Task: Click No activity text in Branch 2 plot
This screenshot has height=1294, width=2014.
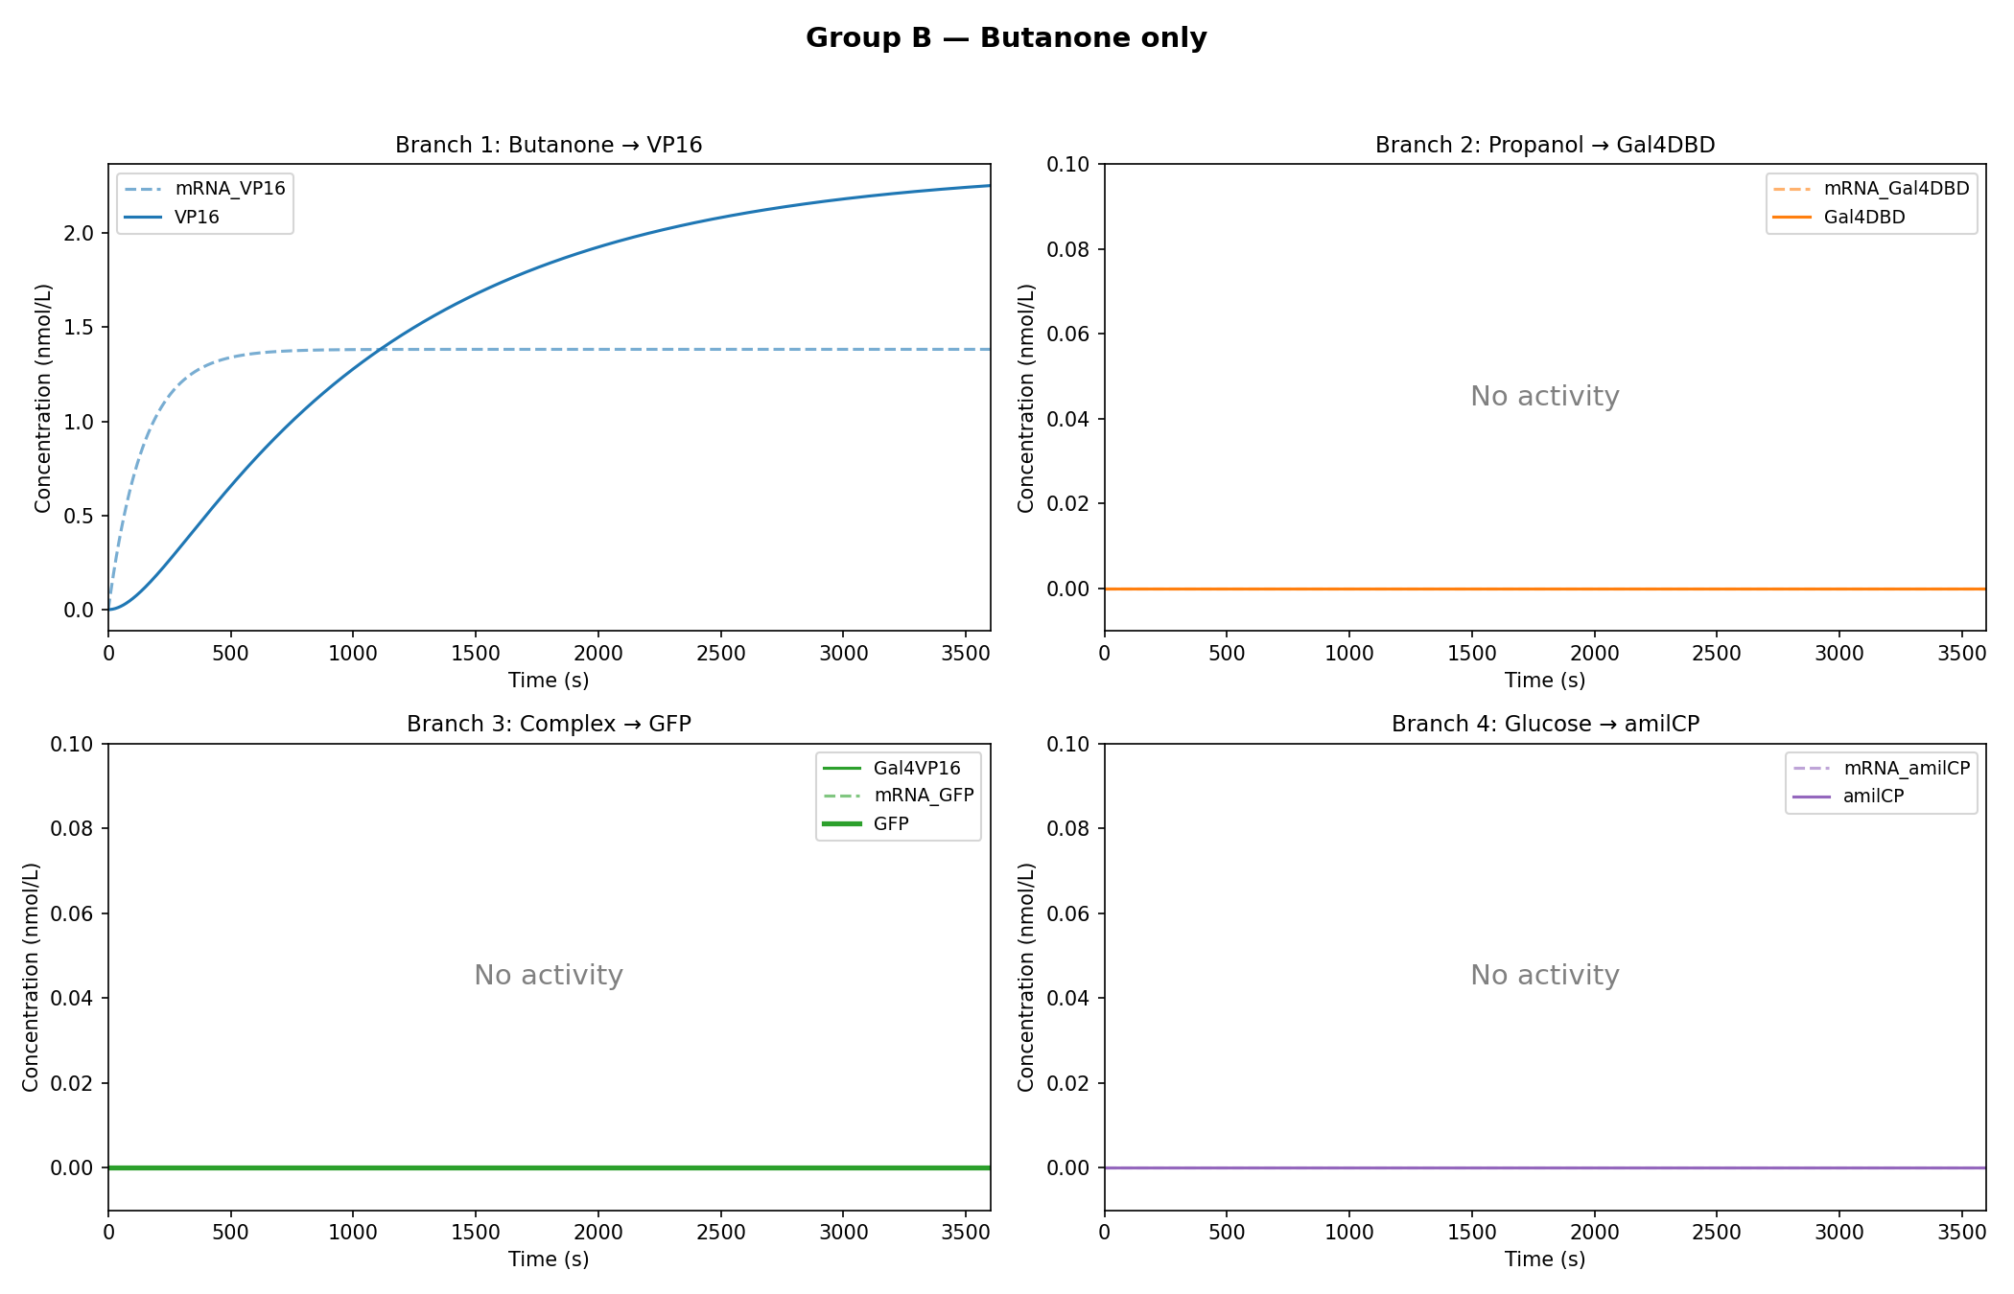Action: click(1544, 397)
